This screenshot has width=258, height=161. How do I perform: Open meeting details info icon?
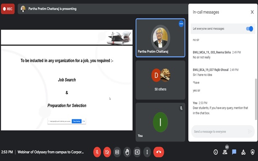pos(216,152)
